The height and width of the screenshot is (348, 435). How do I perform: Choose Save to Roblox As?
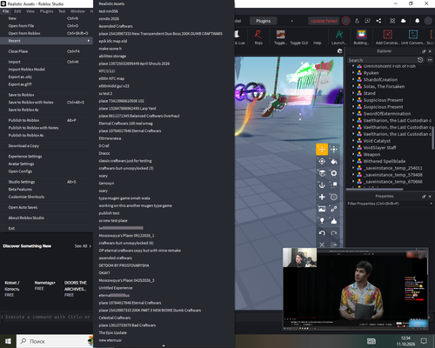pyautogui.click(x=46, y=110)
